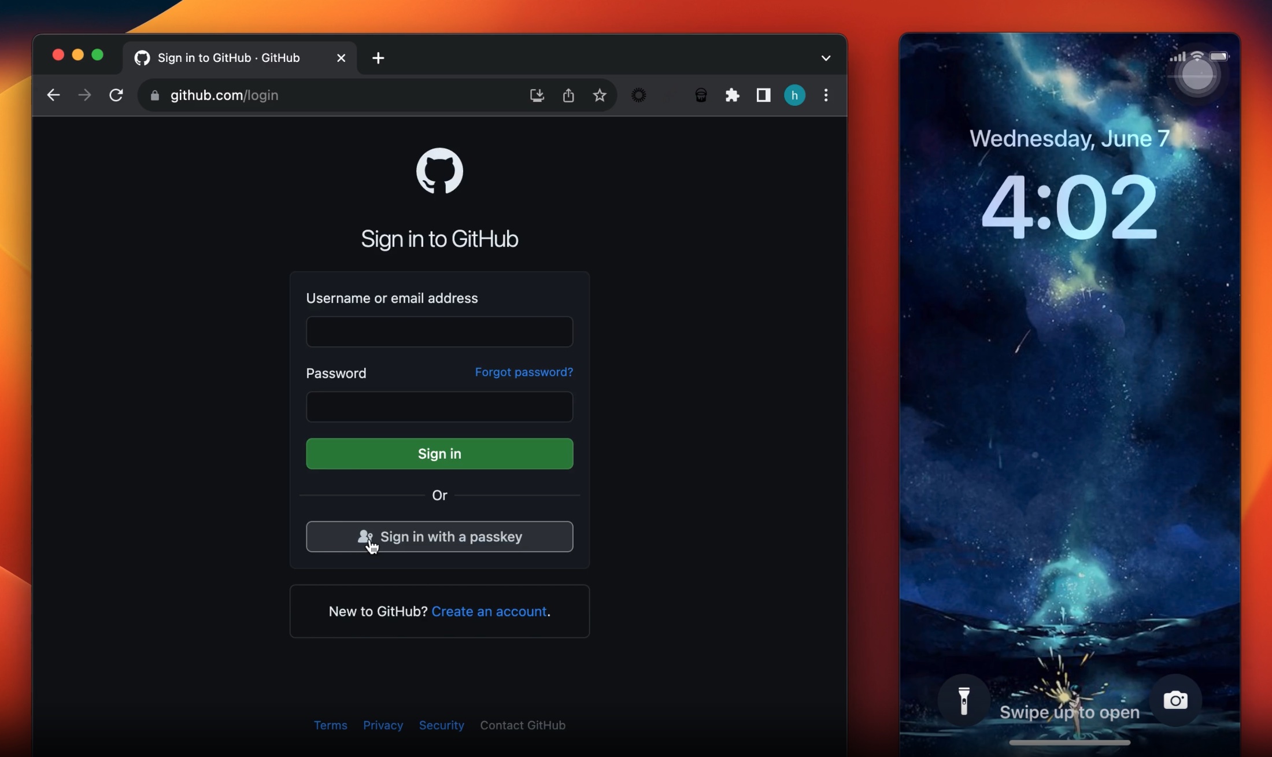This screenshot has height=757, width=1272.
Task: Click the green Sign in button
Action: 439,453
